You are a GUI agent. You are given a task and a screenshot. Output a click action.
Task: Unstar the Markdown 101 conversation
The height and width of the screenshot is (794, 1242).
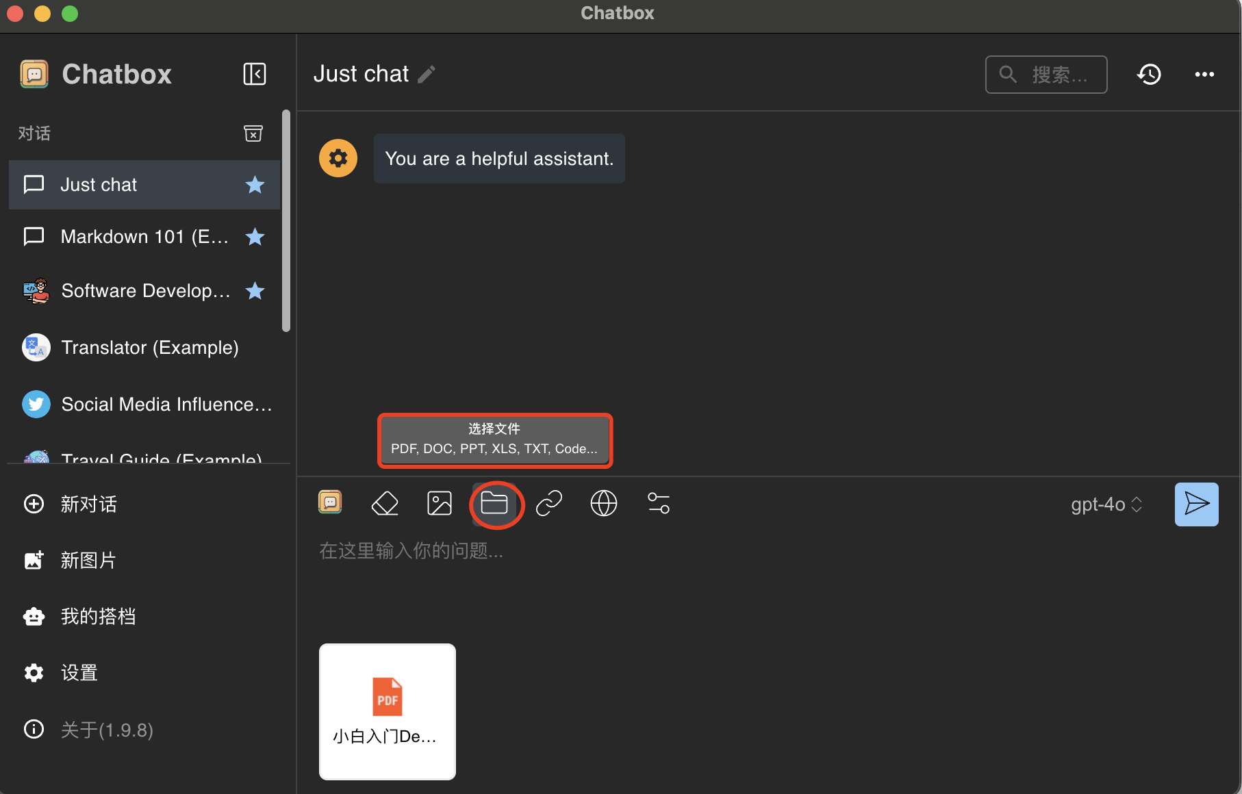255,237
